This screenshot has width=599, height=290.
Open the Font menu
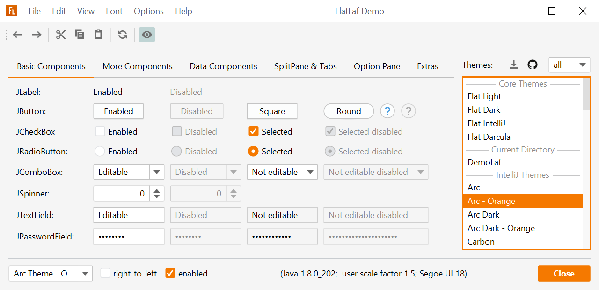point(114,11)
